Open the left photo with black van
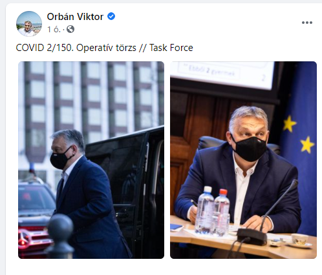 click(x=91, y=160)
